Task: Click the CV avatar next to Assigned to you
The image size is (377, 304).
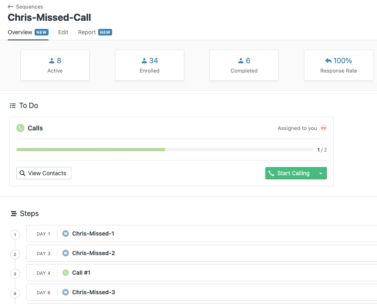Action: click(323, 128)
